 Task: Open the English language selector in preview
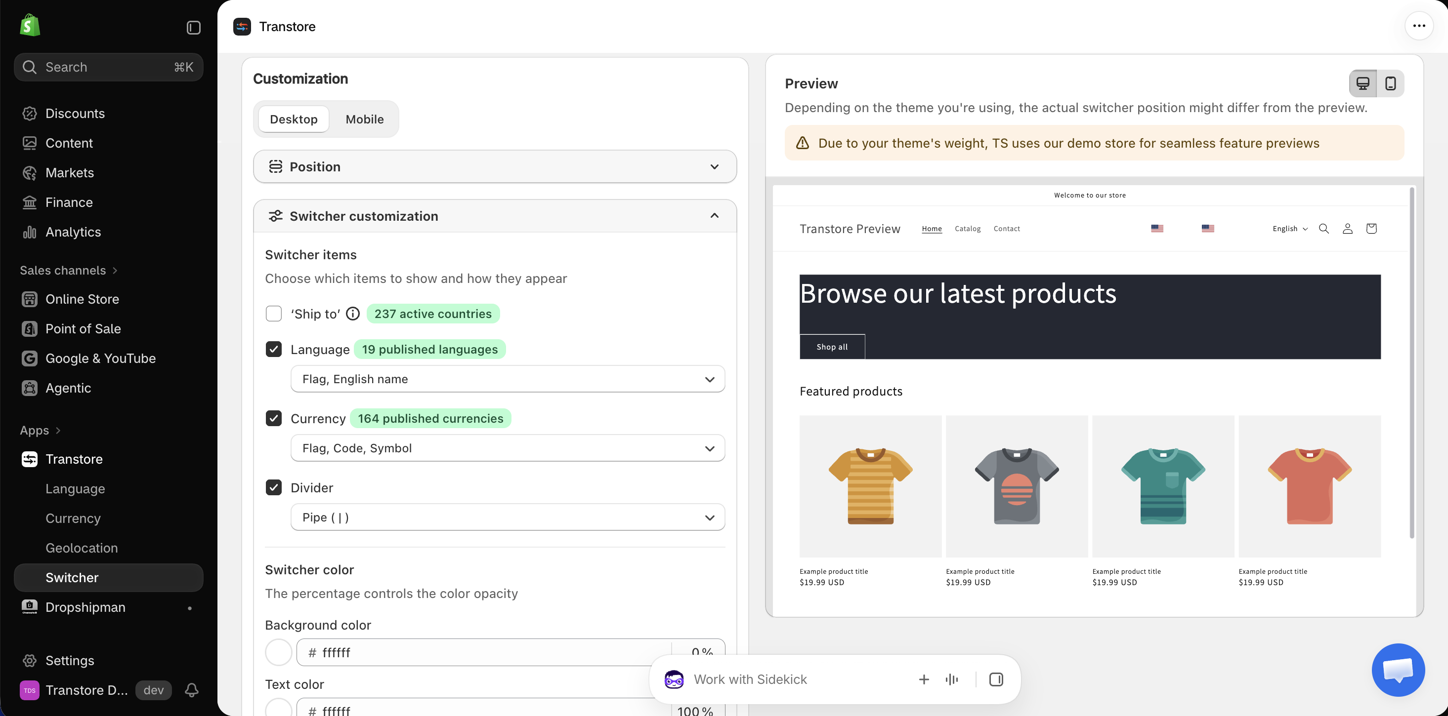(x=1290, y=229)
